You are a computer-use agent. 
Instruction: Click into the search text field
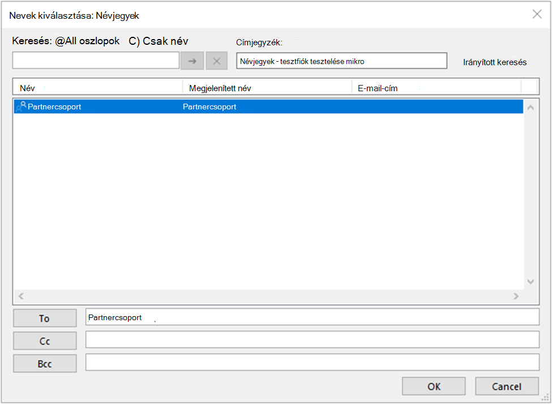tap(96, 61)
